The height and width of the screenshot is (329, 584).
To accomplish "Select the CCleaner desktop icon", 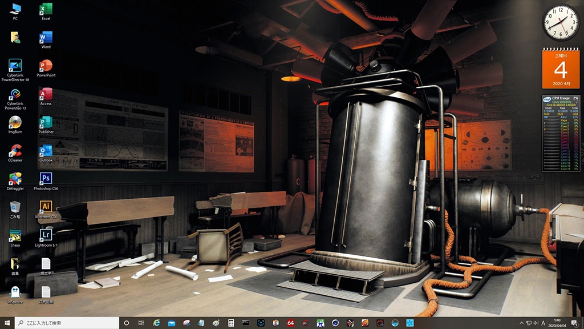I will pyautogui.click(x=15, y=151).
